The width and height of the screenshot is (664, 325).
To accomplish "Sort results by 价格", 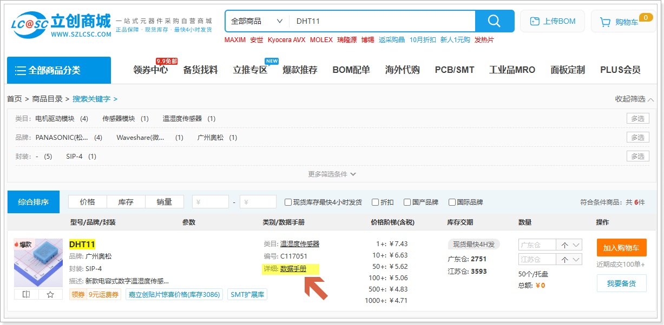I will (x=87, y=202).
